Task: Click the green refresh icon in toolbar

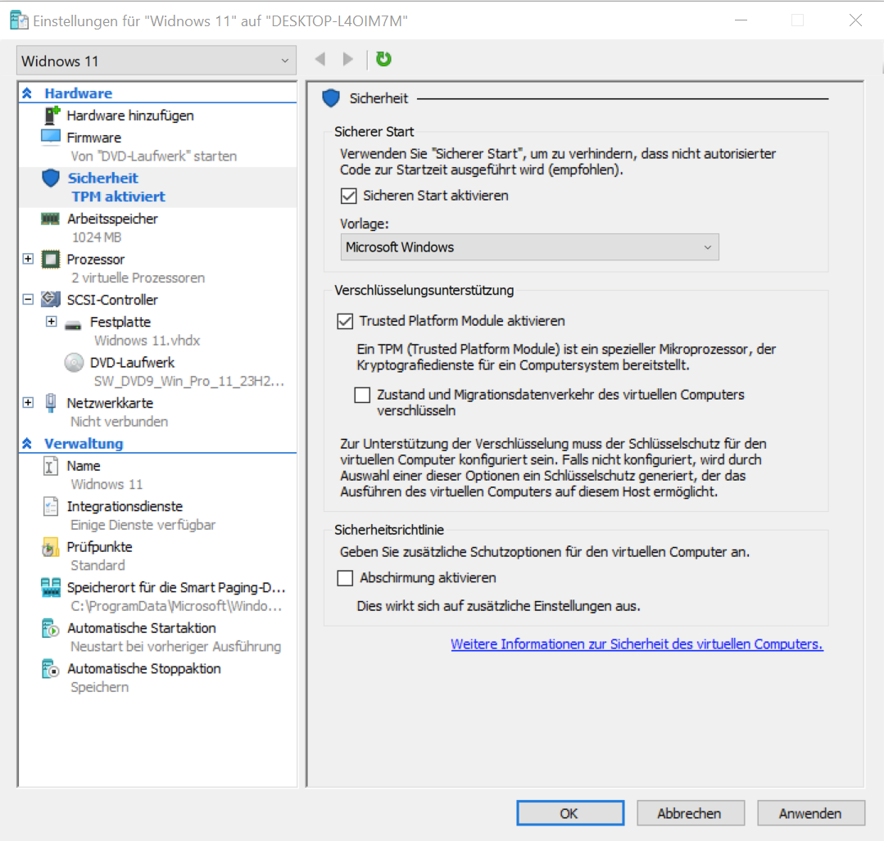Action: tap(383, 59)
